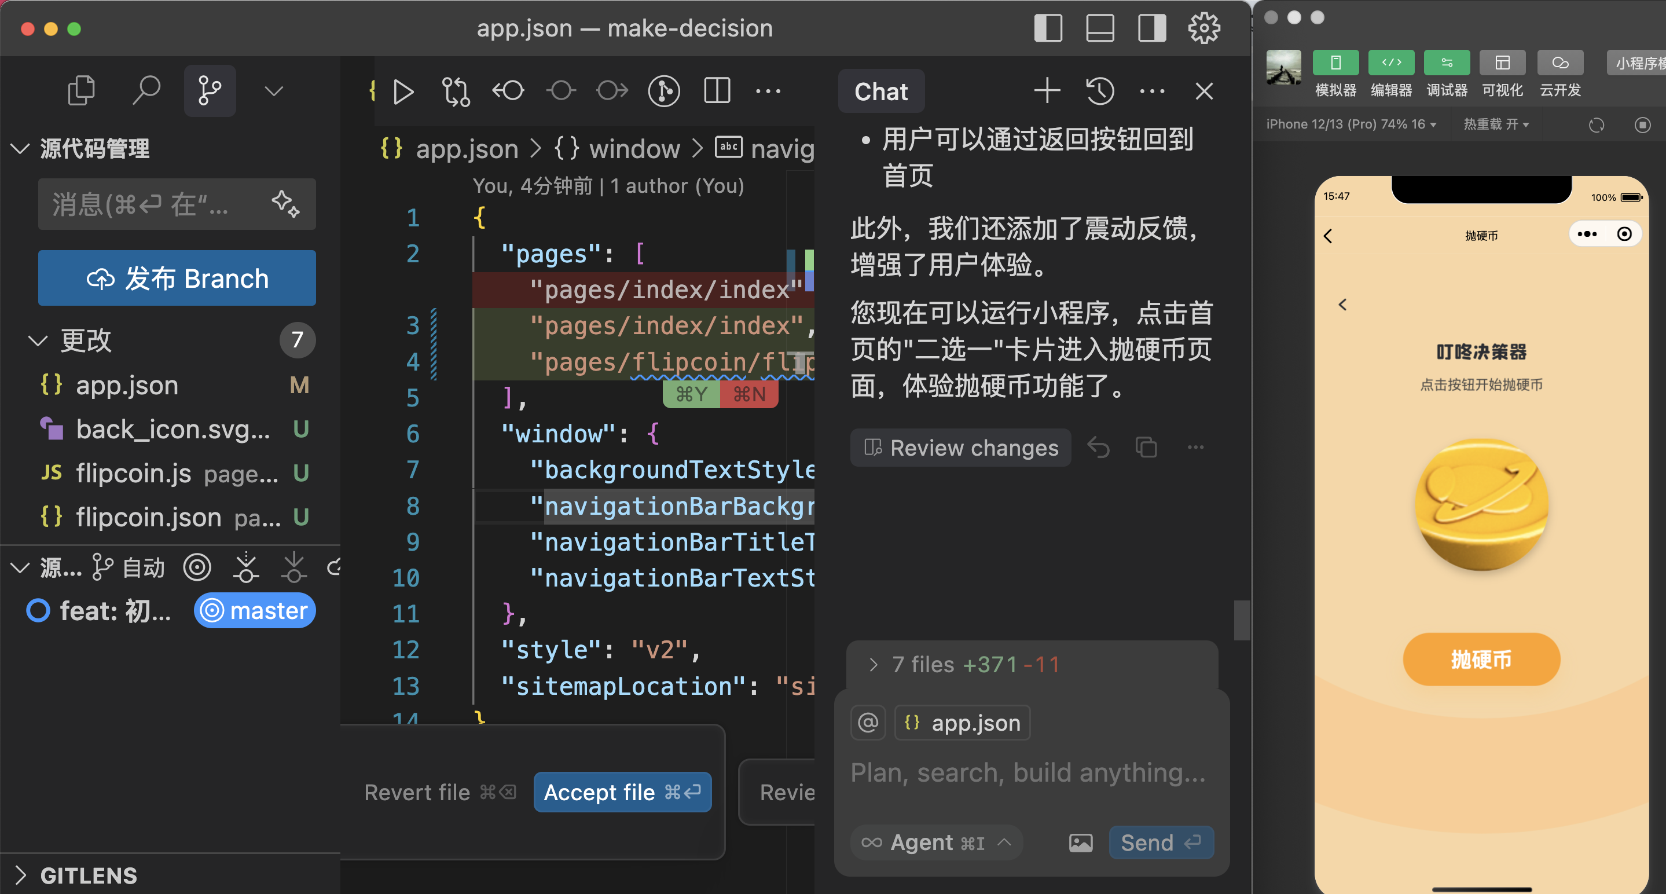The image size is (1666, 894).
Task: Open the Source Control view icon
Action: coord(210,90)
